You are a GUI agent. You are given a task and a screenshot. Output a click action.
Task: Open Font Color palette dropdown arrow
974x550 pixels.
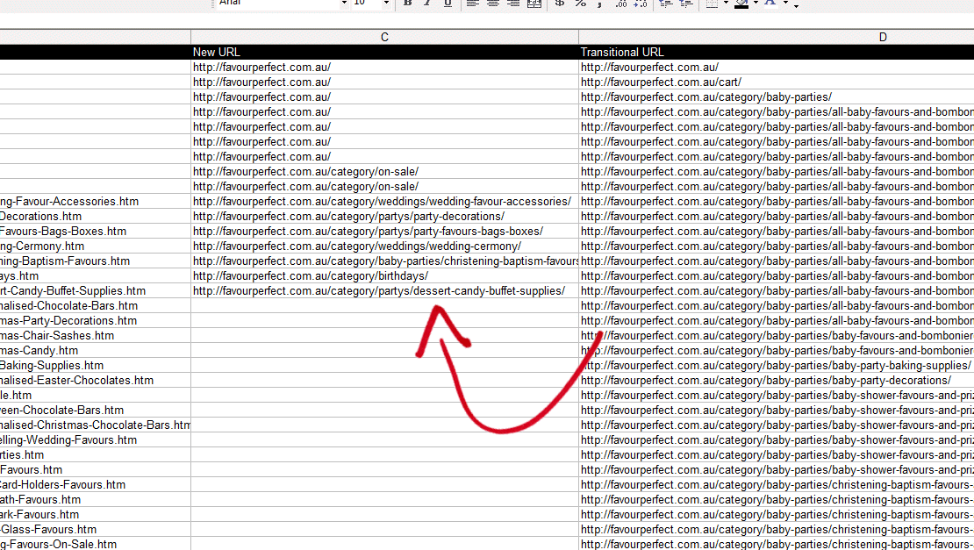coord(785,4)
